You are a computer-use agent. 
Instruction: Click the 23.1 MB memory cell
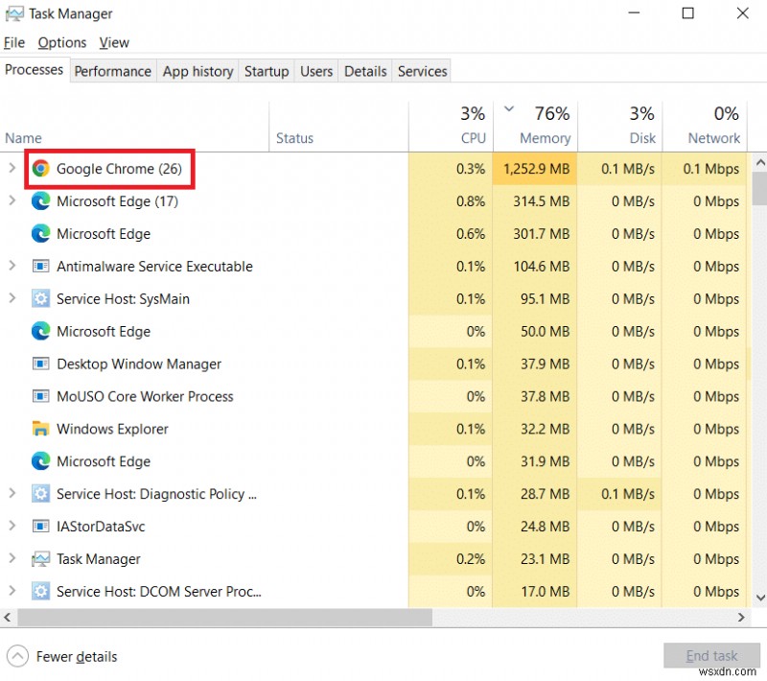pos(535,558)
